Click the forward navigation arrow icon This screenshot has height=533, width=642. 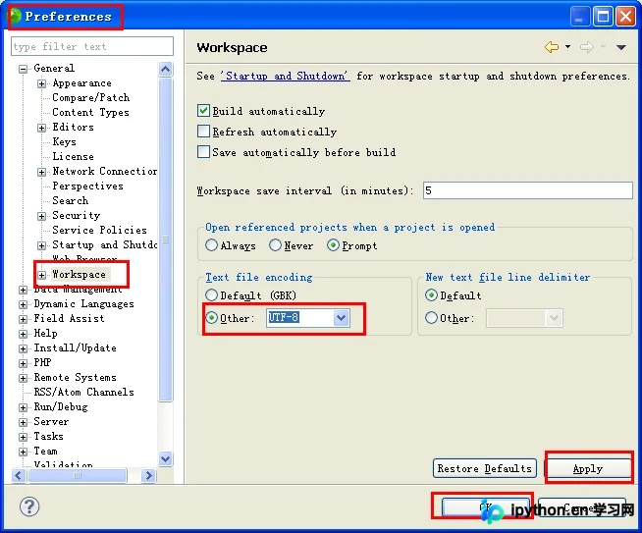click(x=587, y=47)
